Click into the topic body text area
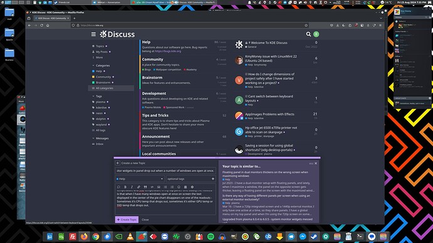 point(165,202)
